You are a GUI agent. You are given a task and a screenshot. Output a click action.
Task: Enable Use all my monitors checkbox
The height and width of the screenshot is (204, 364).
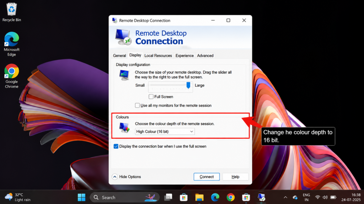point(137,106)
